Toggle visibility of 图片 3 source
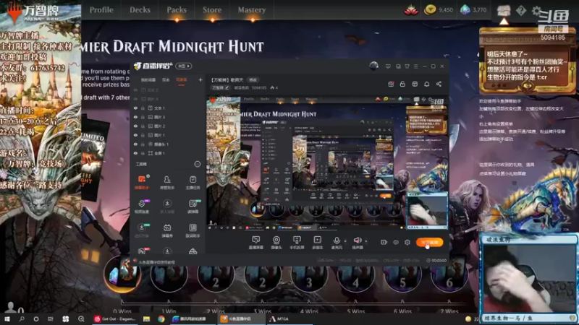This screenshot has height=325, width=579. tap(135, 117)
